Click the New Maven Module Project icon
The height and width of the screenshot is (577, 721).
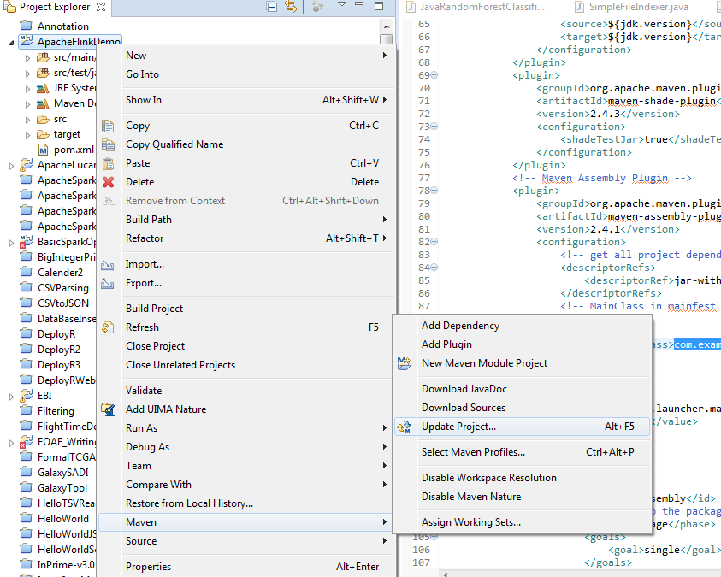click(405, 363)
